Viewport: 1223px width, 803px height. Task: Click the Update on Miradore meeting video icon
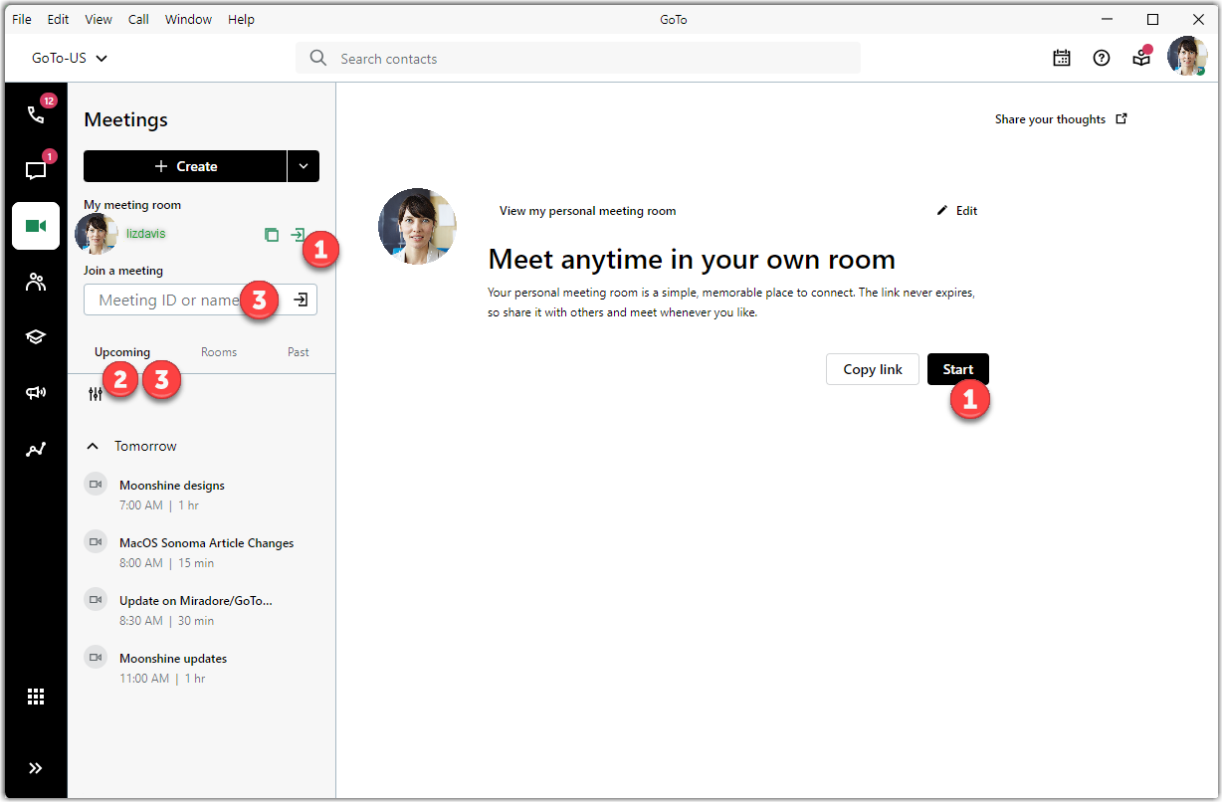(x=96, y=600)
